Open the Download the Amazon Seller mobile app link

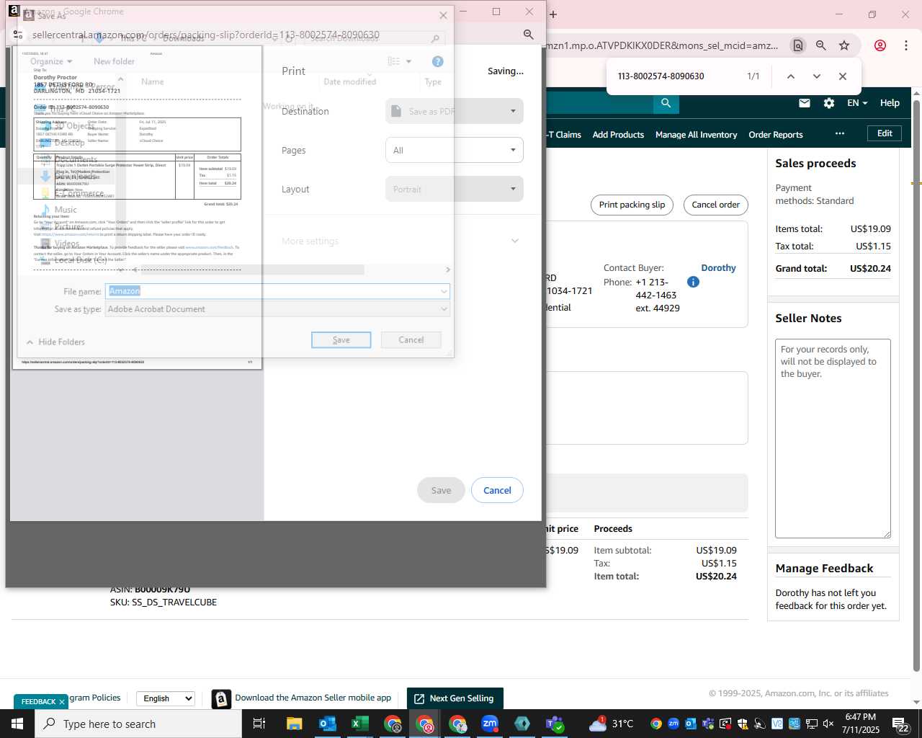point(313,698)
